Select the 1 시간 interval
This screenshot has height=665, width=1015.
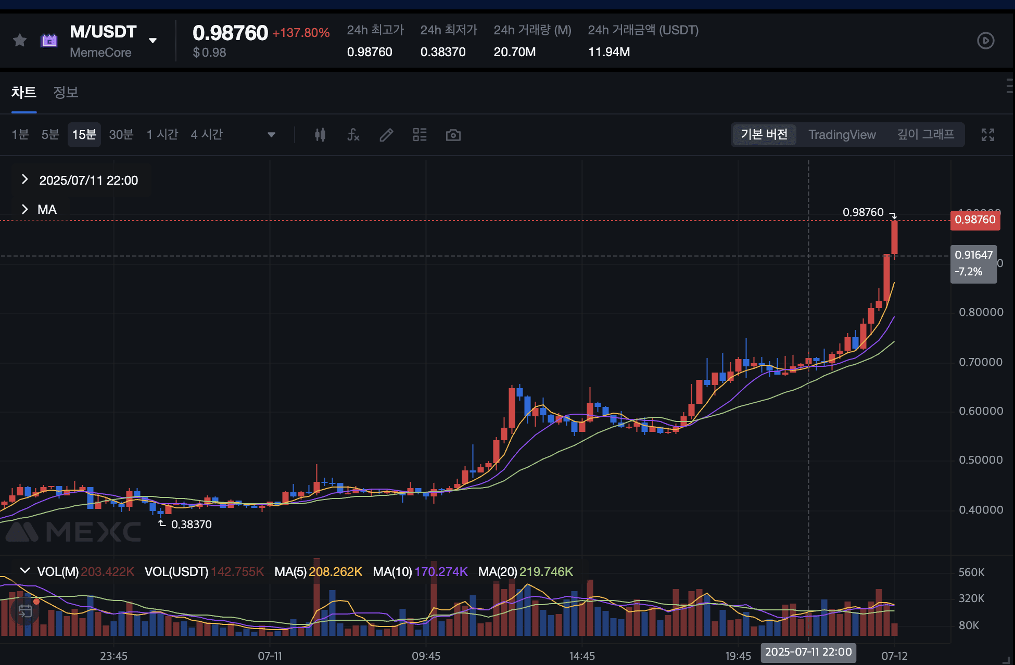click(162, 135)
